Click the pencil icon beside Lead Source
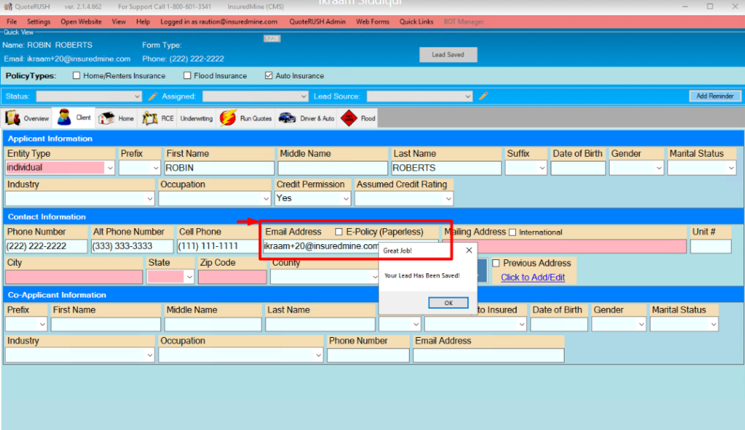 (x=483, y=97)
